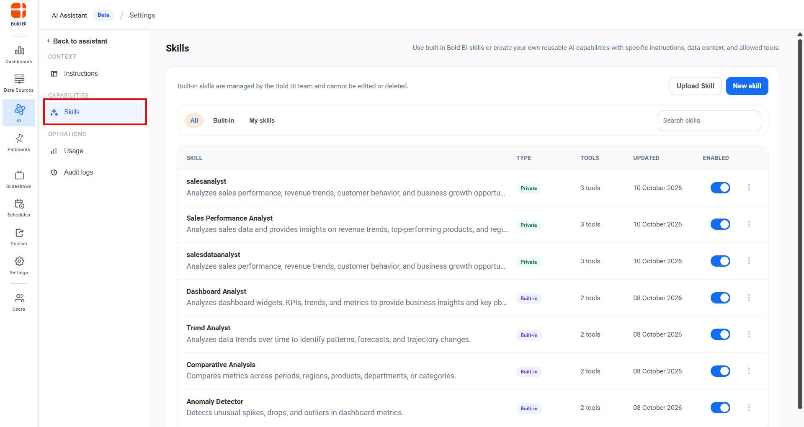
Task: Open Schedules from the left rail
Action: pos(19,208)
